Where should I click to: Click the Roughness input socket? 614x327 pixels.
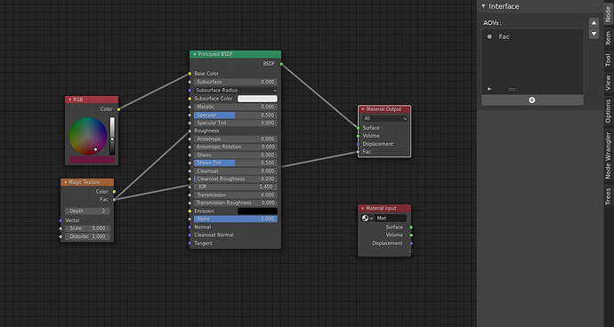point(190,131)
